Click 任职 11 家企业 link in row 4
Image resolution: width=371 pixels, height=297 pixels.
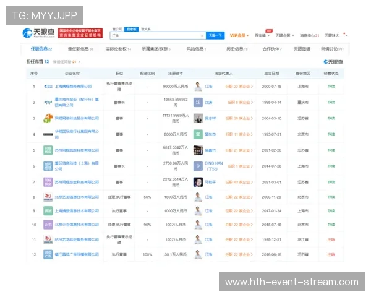(239, 134)
